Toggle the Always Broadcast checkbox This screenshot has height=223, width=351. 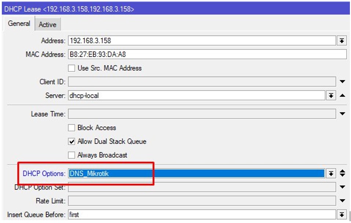coord(72,155)
